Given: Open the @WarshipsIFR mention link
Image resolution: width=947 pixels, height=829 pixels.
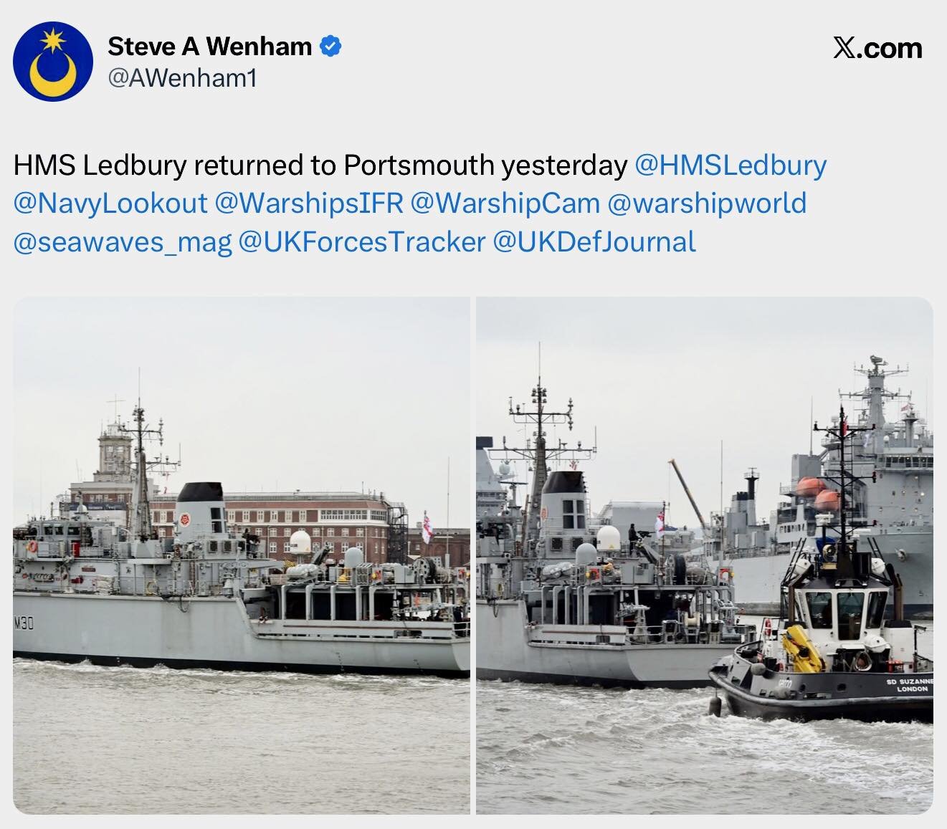Looking at the screenshot, I should (x=309, y=203).
